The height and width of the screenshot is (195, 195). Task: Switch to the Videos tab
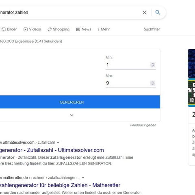32,29
